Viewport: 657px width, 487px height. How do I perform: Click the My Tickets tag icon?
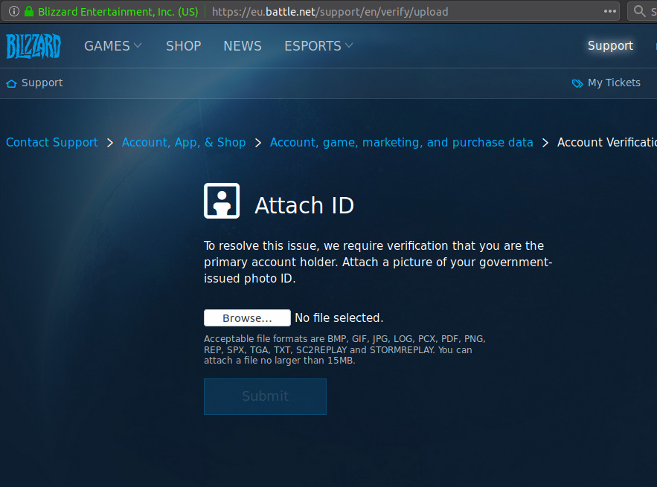[577, 83]
